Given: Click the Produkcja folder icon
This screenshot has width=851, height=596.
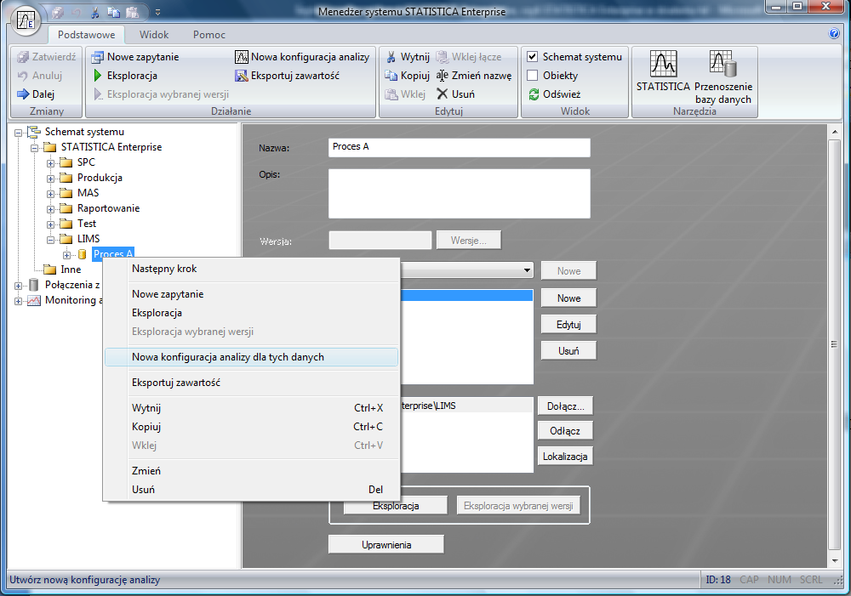Looking at the screenshot, I should point(66,178).
